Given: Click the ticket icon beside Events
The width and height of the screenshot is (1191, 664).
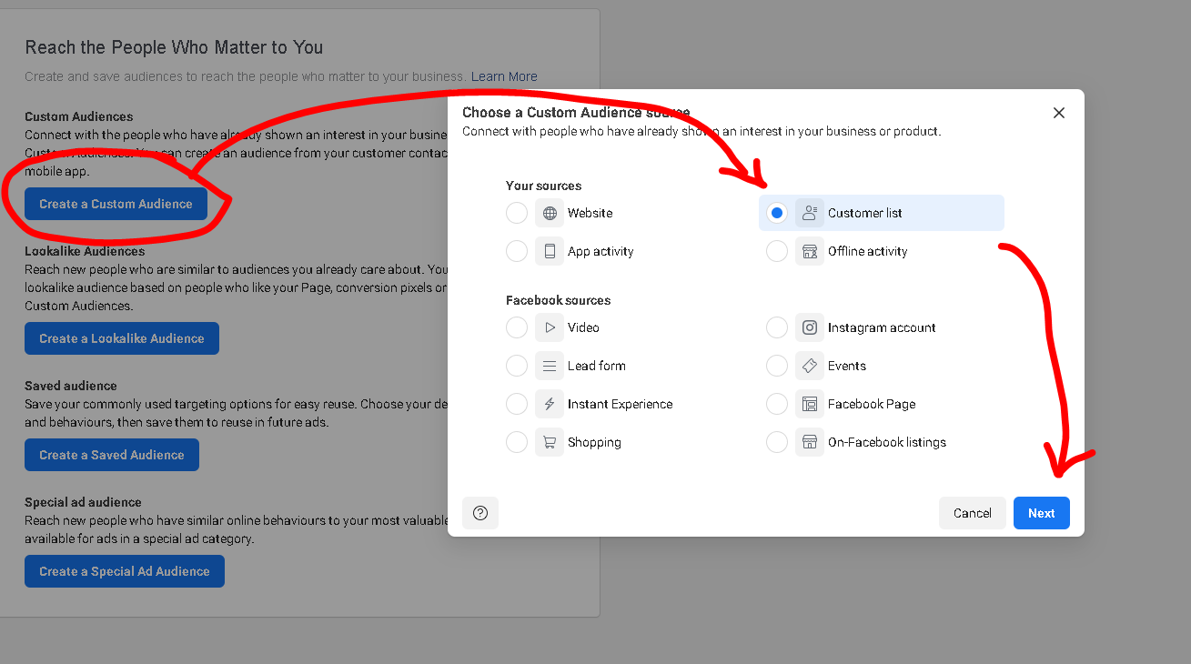Looking at the screenshot, I should pyautogui.click(x=810, y=366).
